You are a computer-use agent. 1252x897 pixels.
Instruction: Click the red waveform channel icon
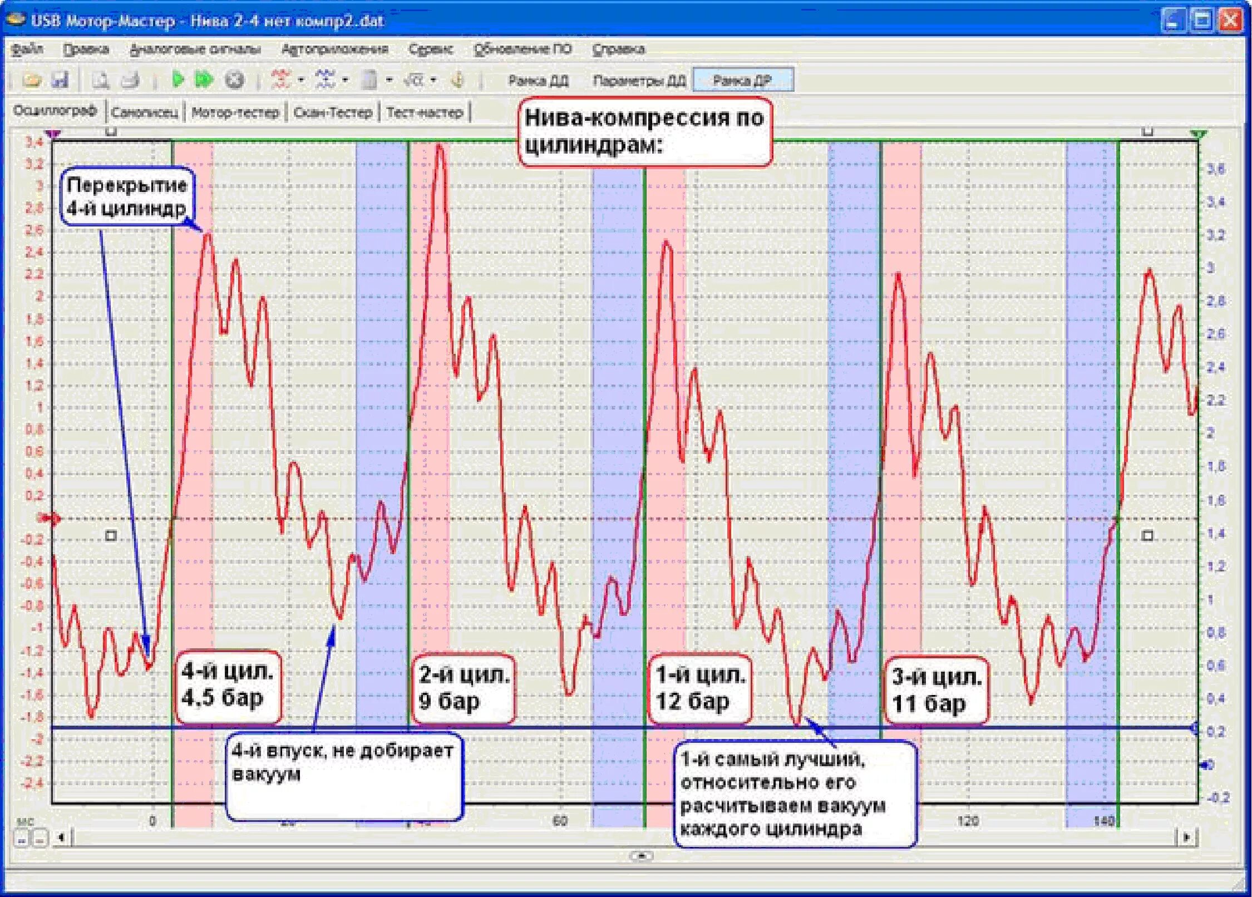point(281,80)
